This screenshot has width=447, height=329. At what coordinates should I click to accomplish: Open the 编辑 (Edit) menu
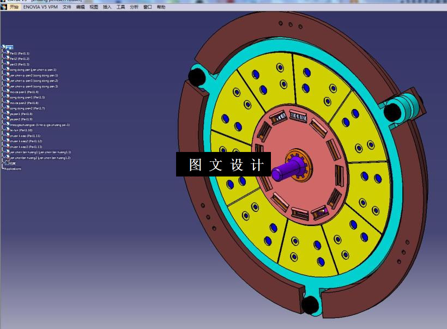pyautogui.click(x=80, y=7)
